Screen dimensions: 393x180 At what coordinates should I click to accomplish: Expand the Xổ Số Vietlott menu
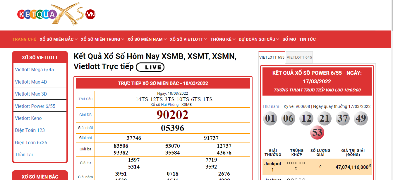coord(188,39)
